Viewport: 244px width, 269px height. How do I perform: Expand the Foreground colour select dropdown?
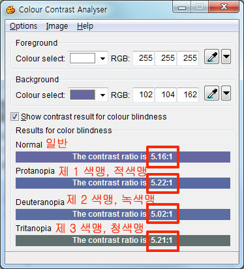click(102, 58)
